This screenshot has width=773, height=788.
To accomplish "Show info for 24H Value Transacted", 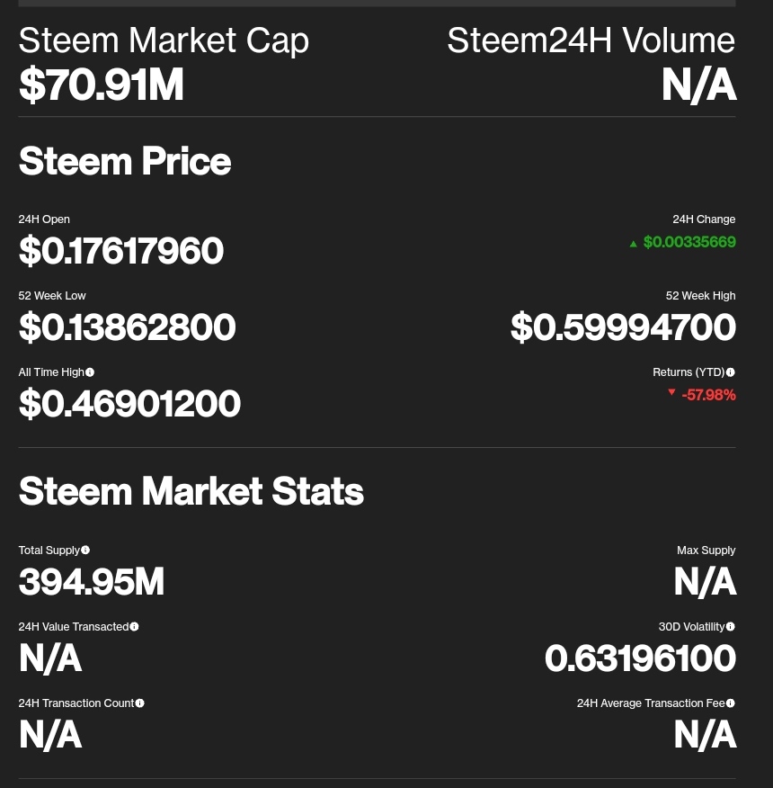I will (x=134, y=627).
